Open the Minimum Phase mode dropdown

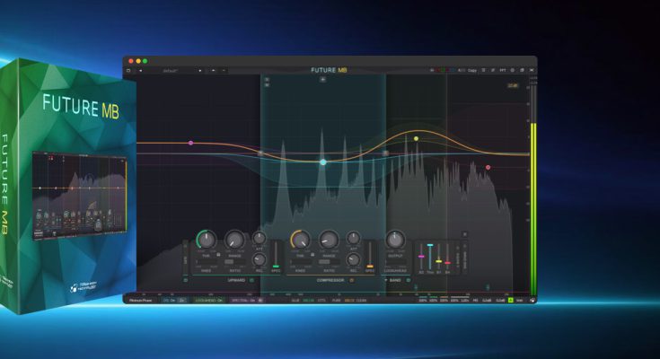click(x=142, y=299)
